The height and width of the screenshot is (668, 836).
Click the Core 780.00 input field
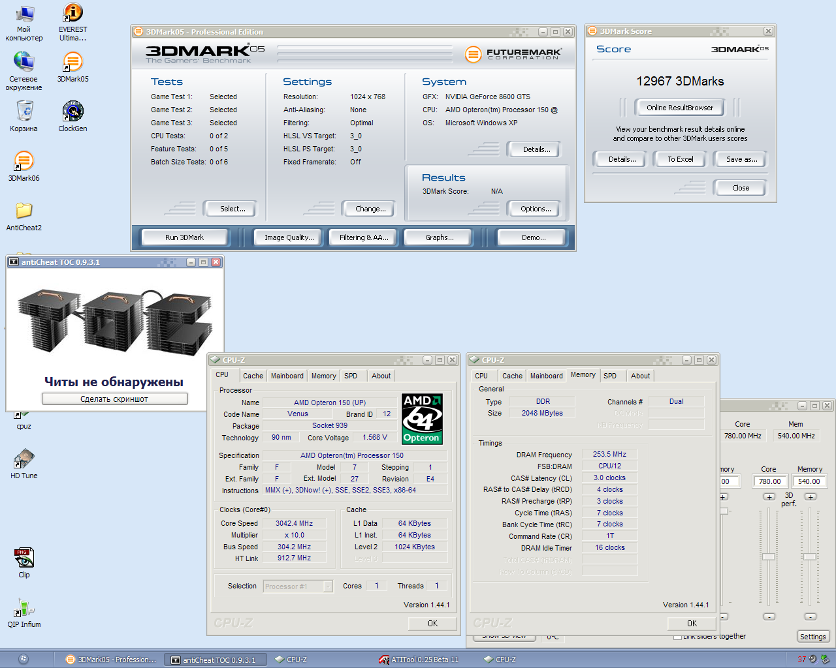(769, 481)
